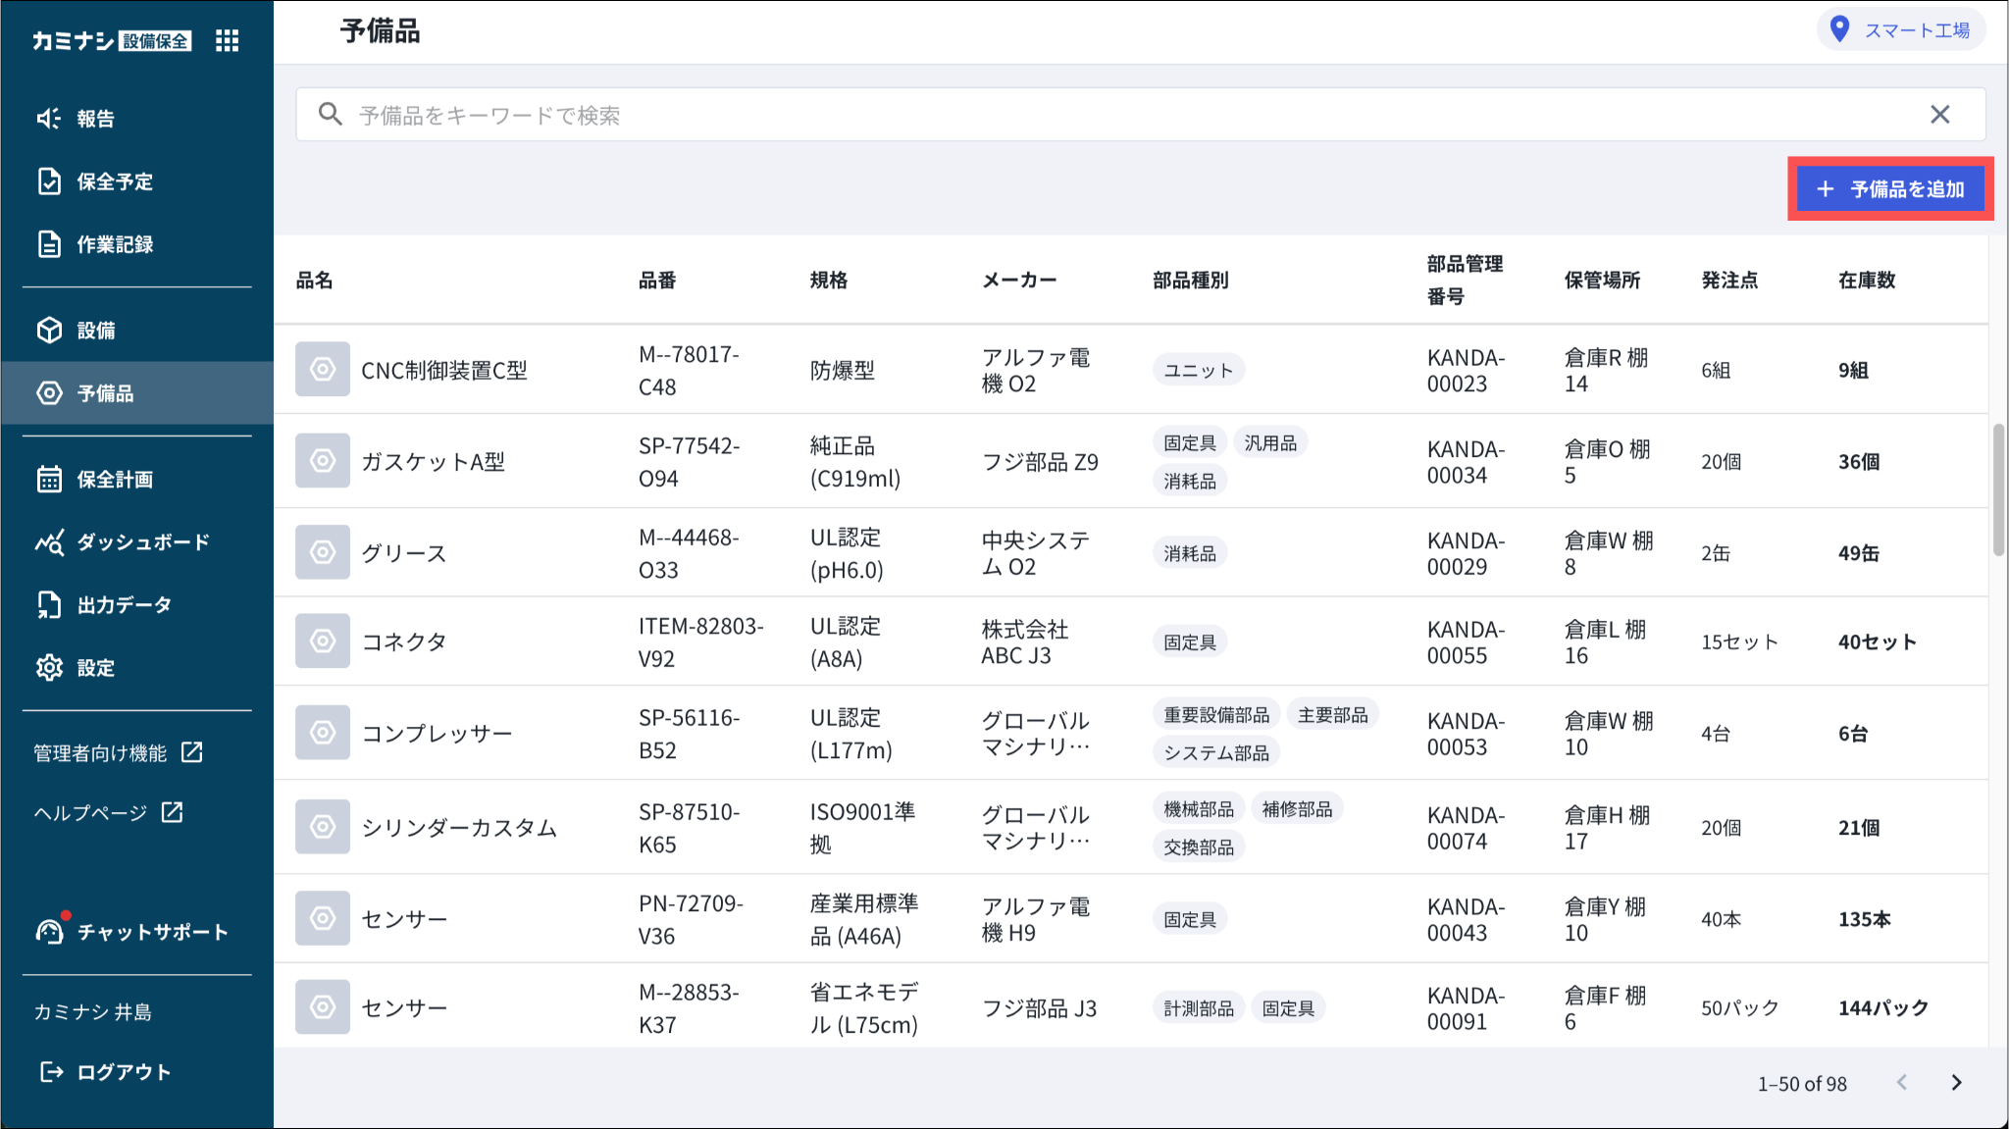Image resolution: width=2009 pixels, height=1129 pixels.
Task: Click CNC制御装置C型 row thumbnail
Action: [323, 370]
